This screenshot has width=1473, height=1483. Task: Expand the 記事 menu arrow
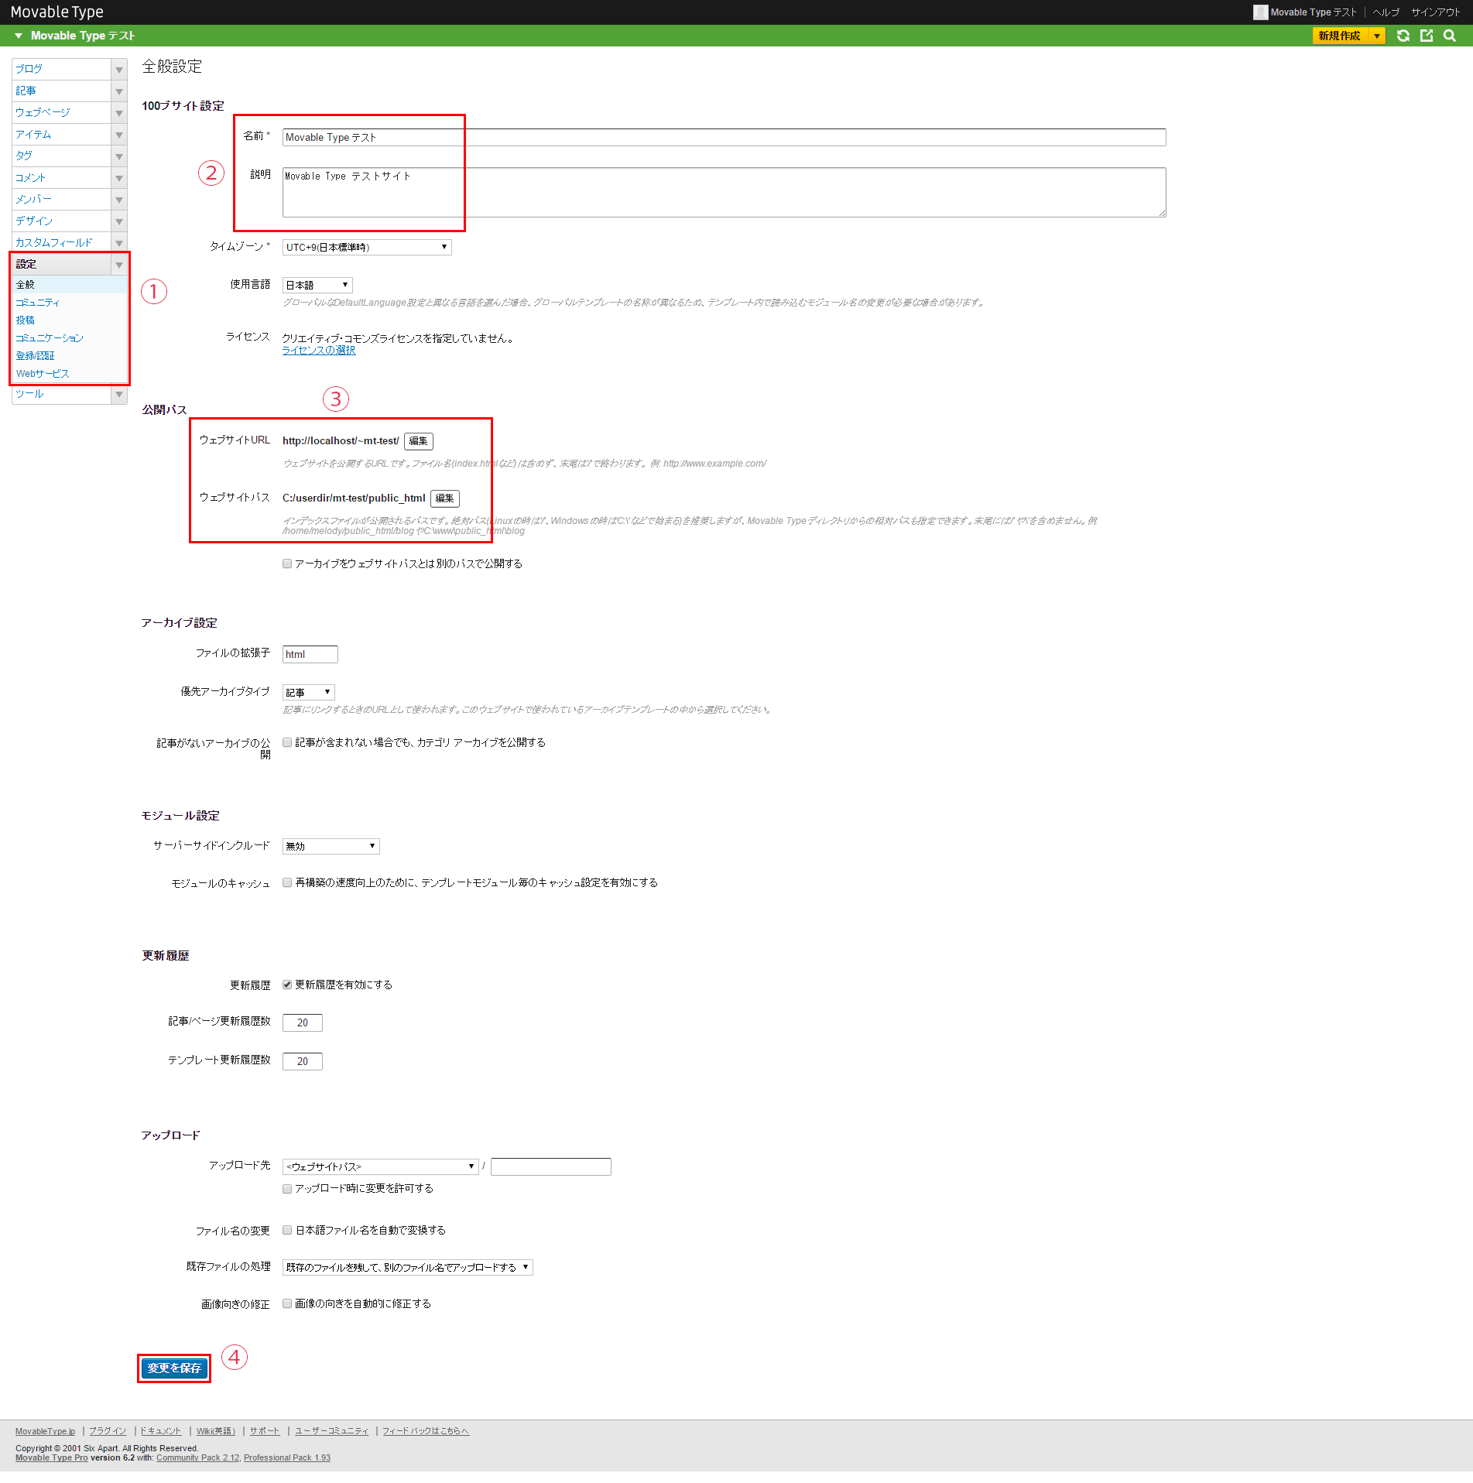pyautogui.click(x=119, y=91)
